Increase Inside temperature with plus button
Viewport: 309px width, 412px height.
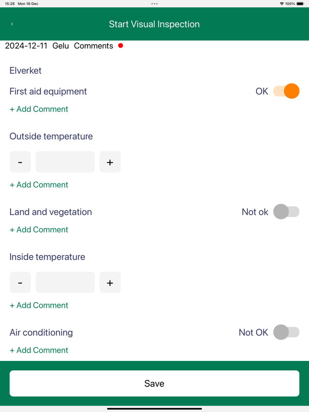pos(110,282)
